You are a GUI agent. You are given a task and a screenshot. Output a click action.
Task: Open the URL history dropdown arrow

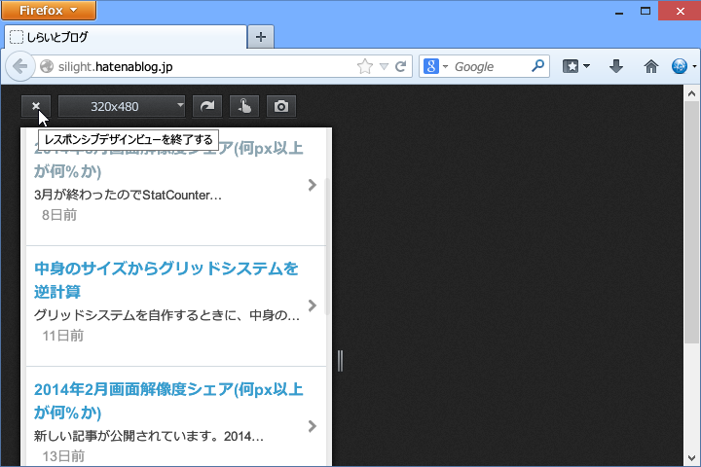click(x=384, y=67)
